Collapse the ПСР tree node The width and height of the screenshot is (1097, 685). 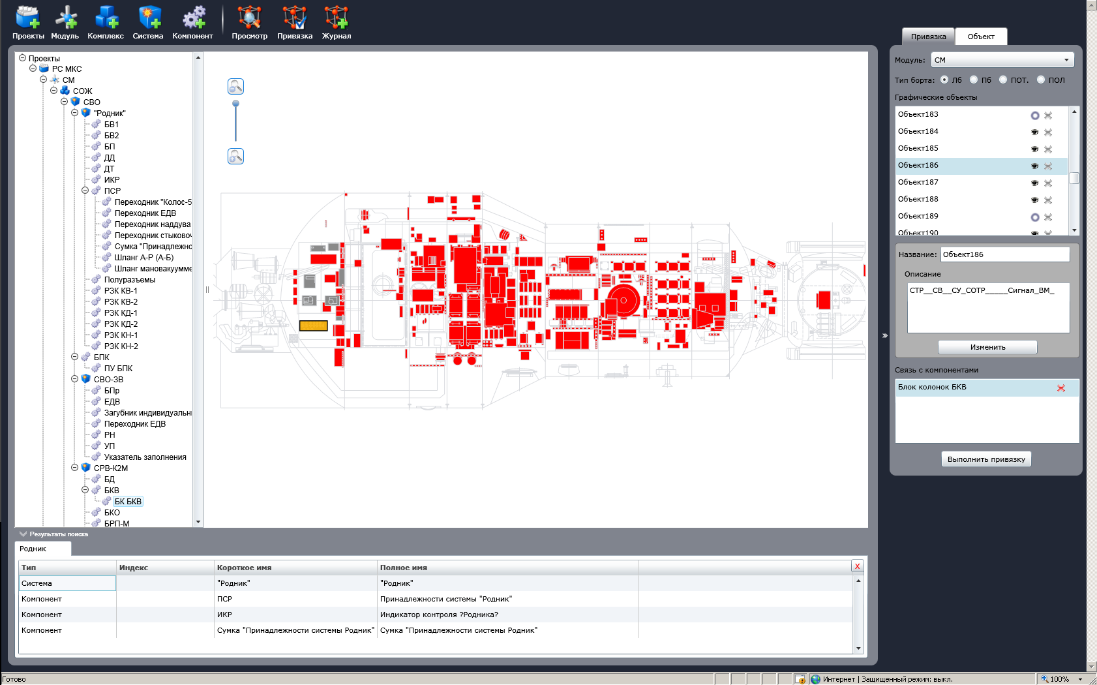[85, 190]
